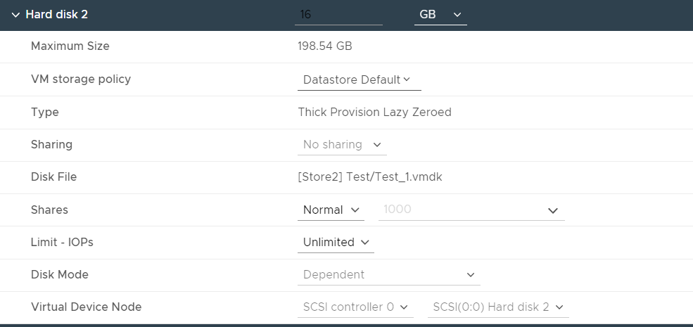Screen dimensions: 693x327
Task: Click the Disk Mode dropdown chevron
Action: pos(471,275)
